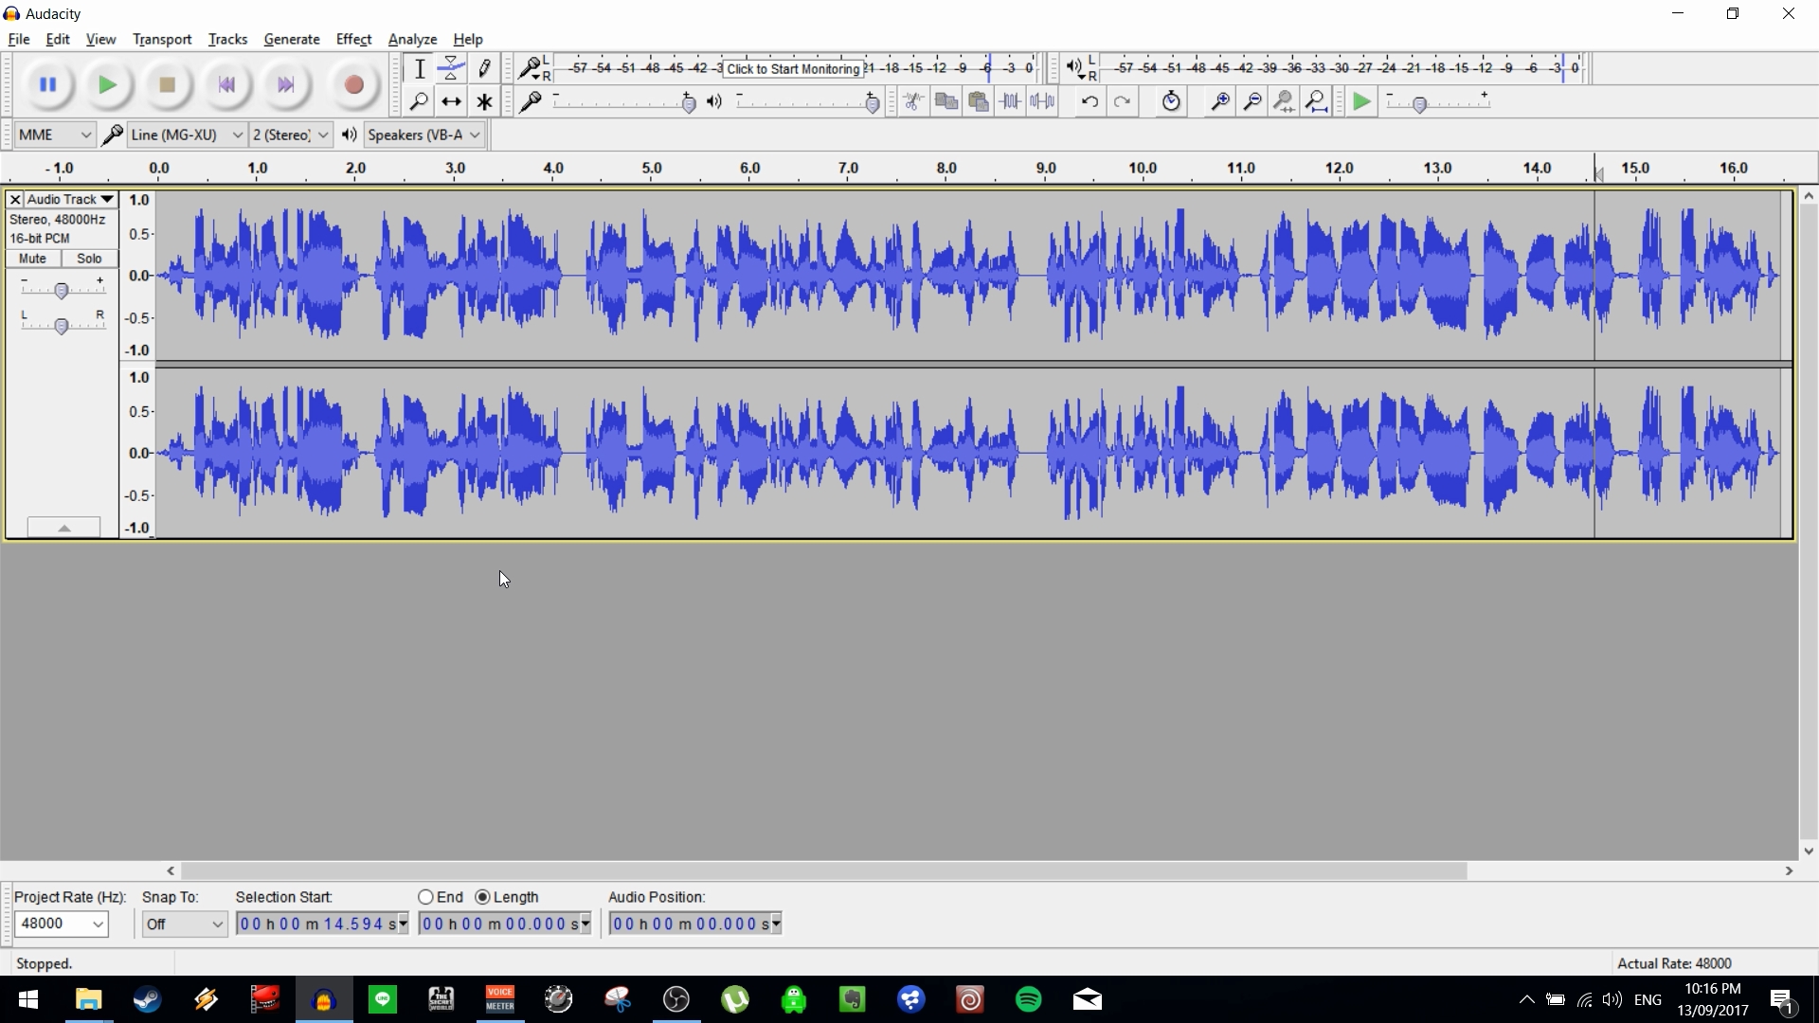Click the Cut scissors icon
The width and height of the screenshot is (1819, 1023).
(x=913, y=101)
